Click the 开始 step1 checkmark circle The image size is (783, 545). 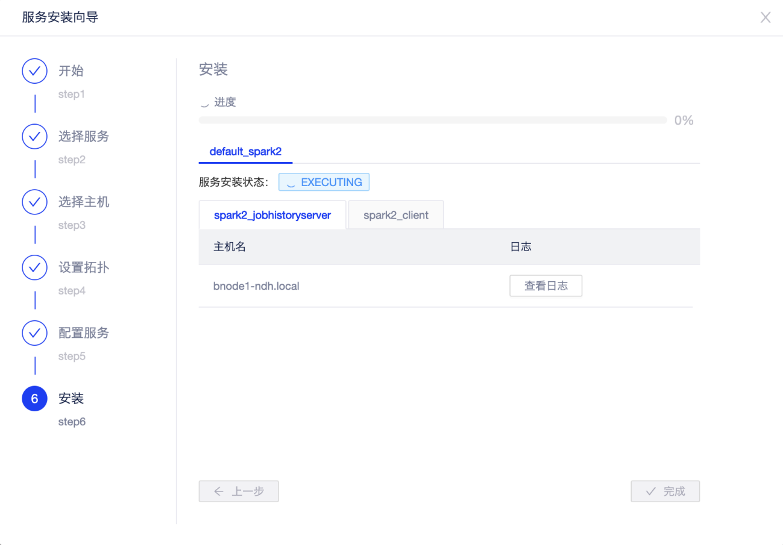click(34, 71)
